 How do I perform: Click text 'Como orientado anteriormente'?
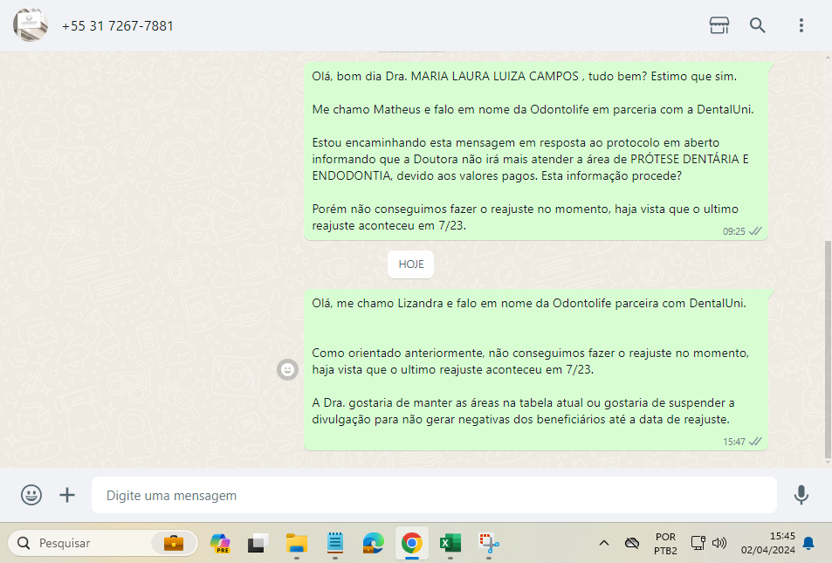click(397, 354)
